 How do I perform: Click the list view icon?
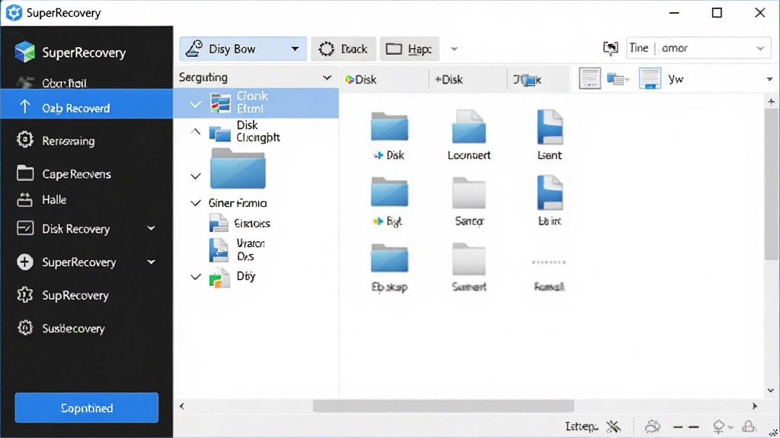pos(590,78)
